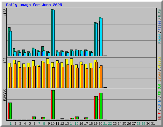
Task: Click the small kB Out bar for day 15
Action: coord(77,118)
